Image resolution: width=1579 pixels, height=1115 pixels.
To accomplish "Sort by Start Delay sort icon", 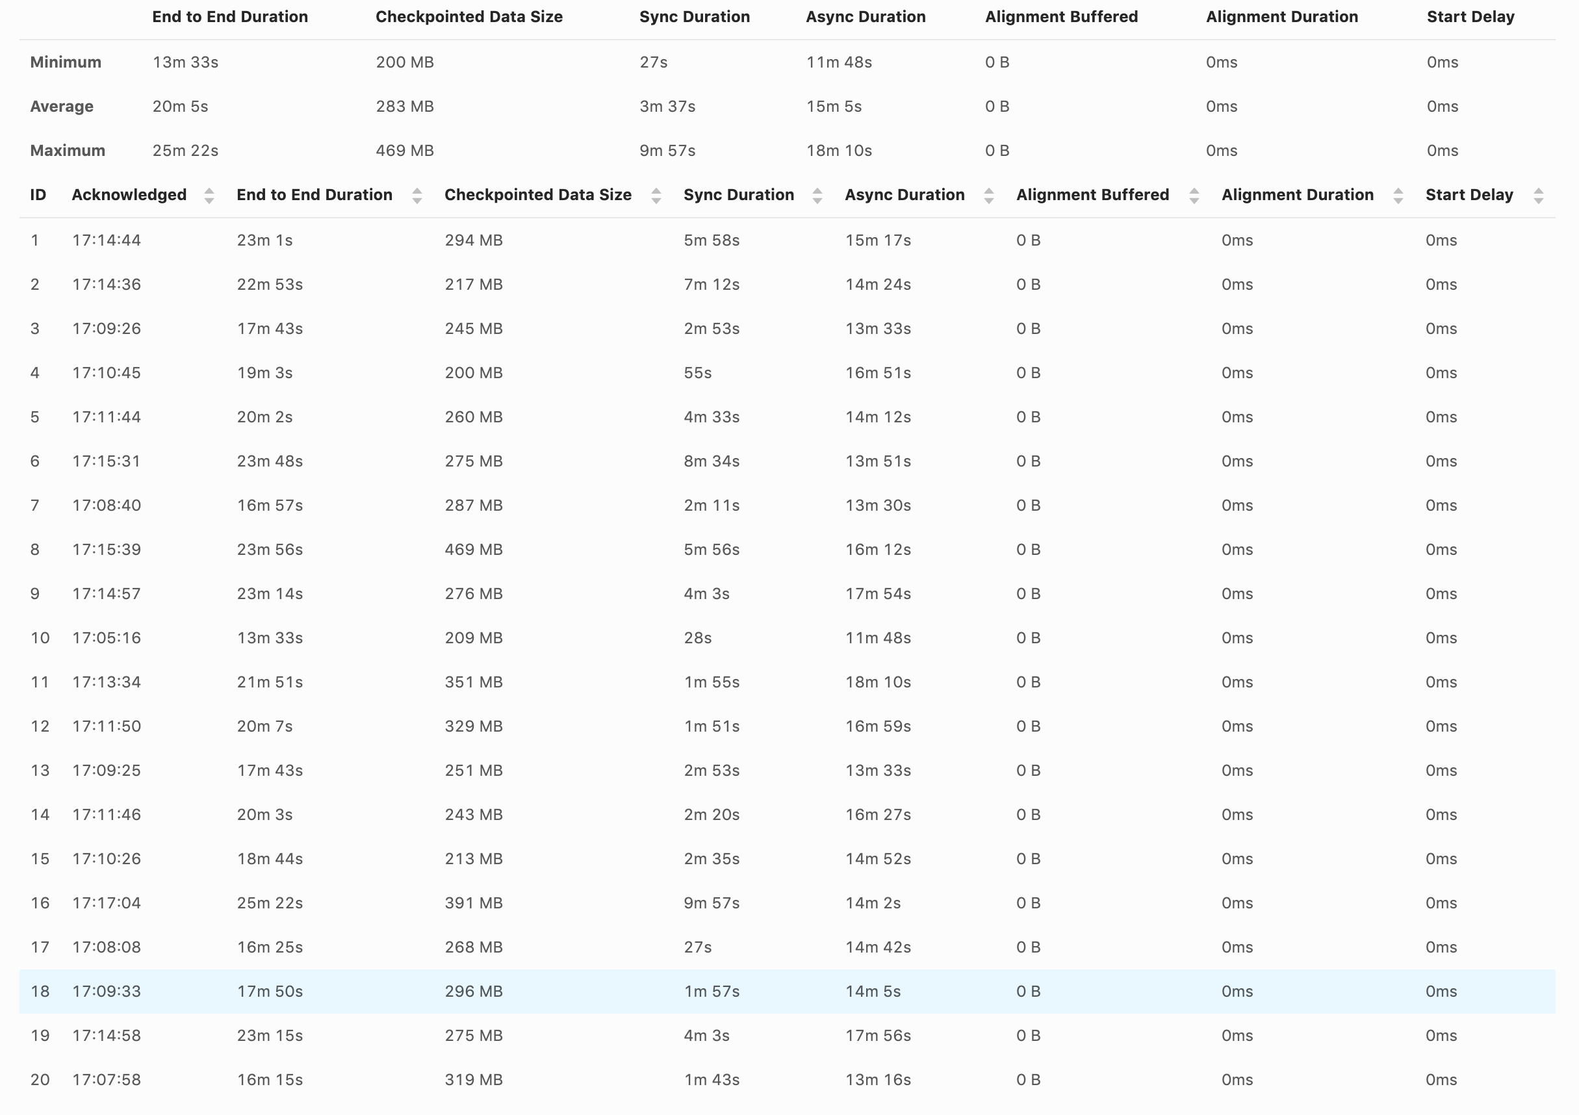I will pyautogui.click(x=1539, y=196).
